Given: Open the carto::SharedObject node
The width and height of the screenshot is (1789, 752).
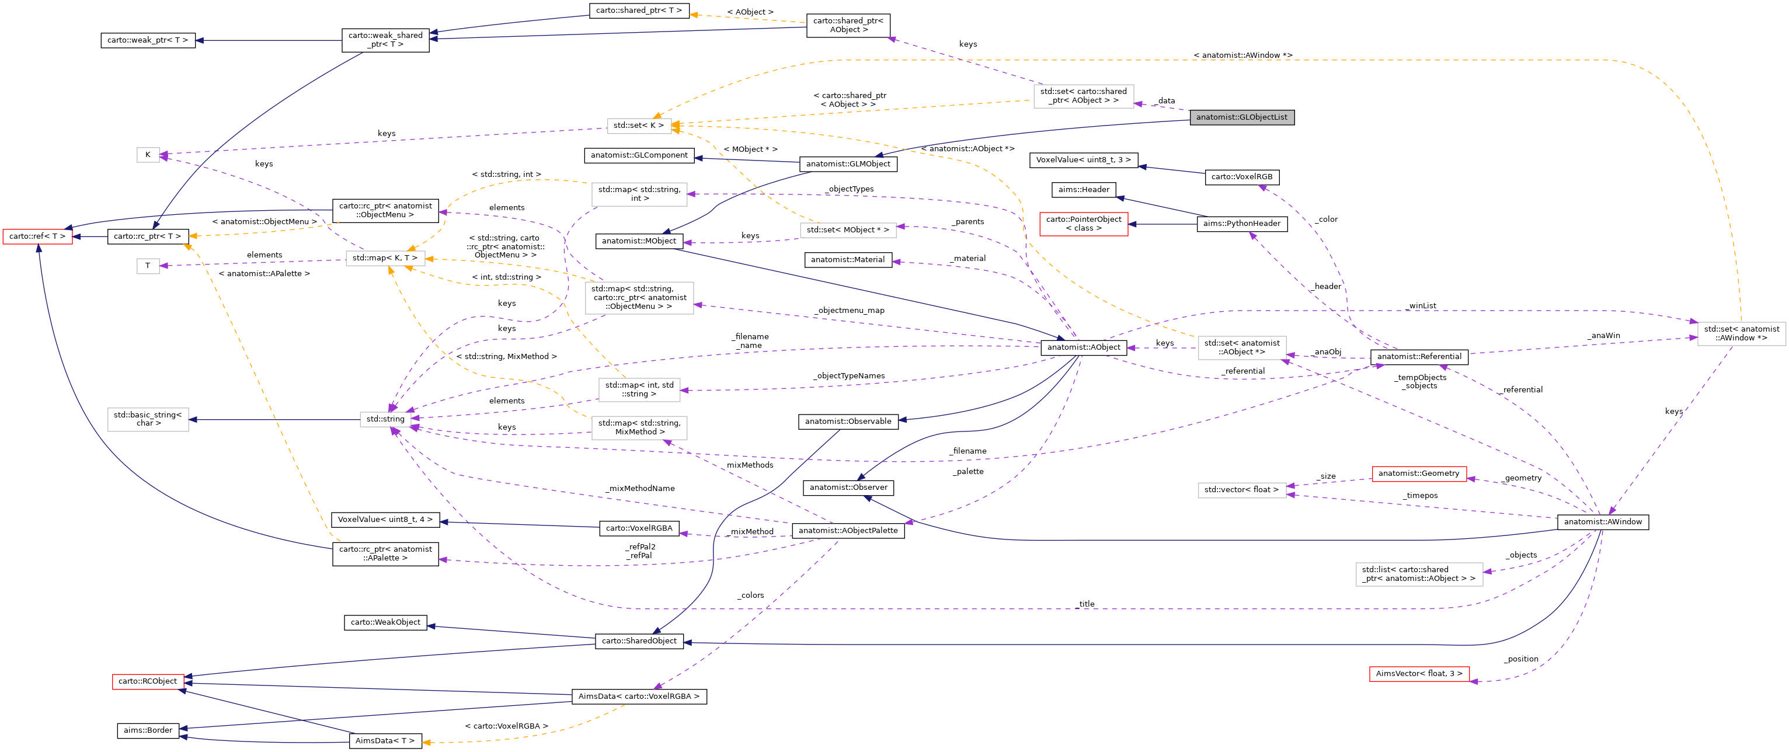Looking at the screenshot, I should [x=639, y=641].
